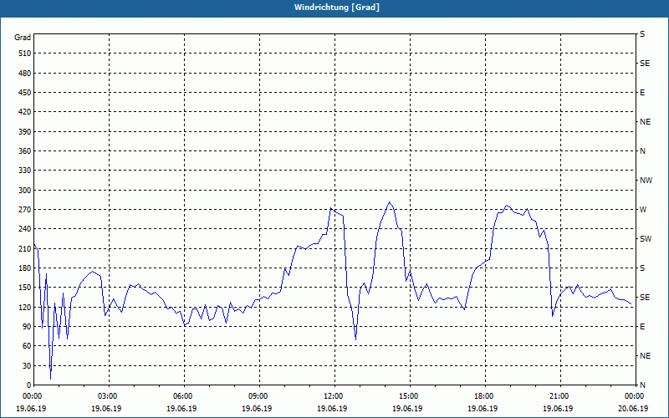Image resolution: width=669 pixels, height=418 pixels.
Task: Click the 00:00 label above 20.06.19
Action: pyautogui.click(x=633, y=396)
